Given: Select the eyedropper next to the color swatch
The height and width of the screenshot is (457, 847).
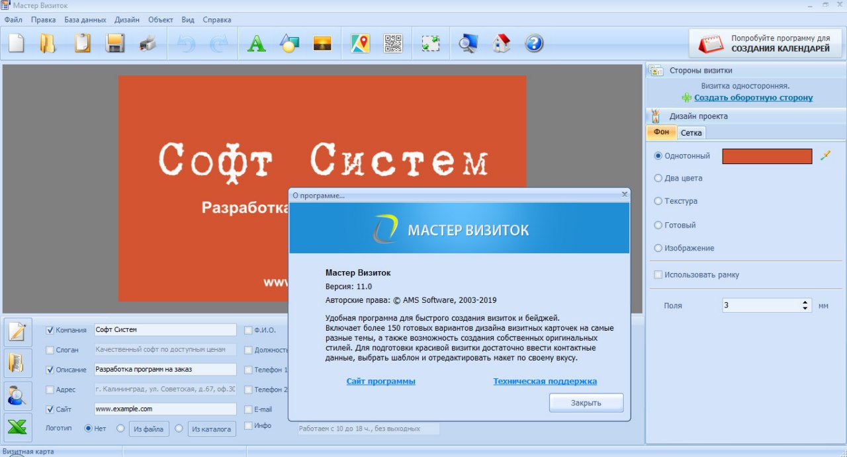Looking at the screenshot, I should click(x=825, y=156).
